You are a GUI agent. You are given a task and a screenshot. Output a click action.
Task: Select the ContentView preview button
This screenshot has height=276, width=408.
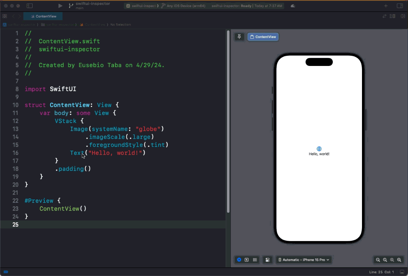pos(263,37)
